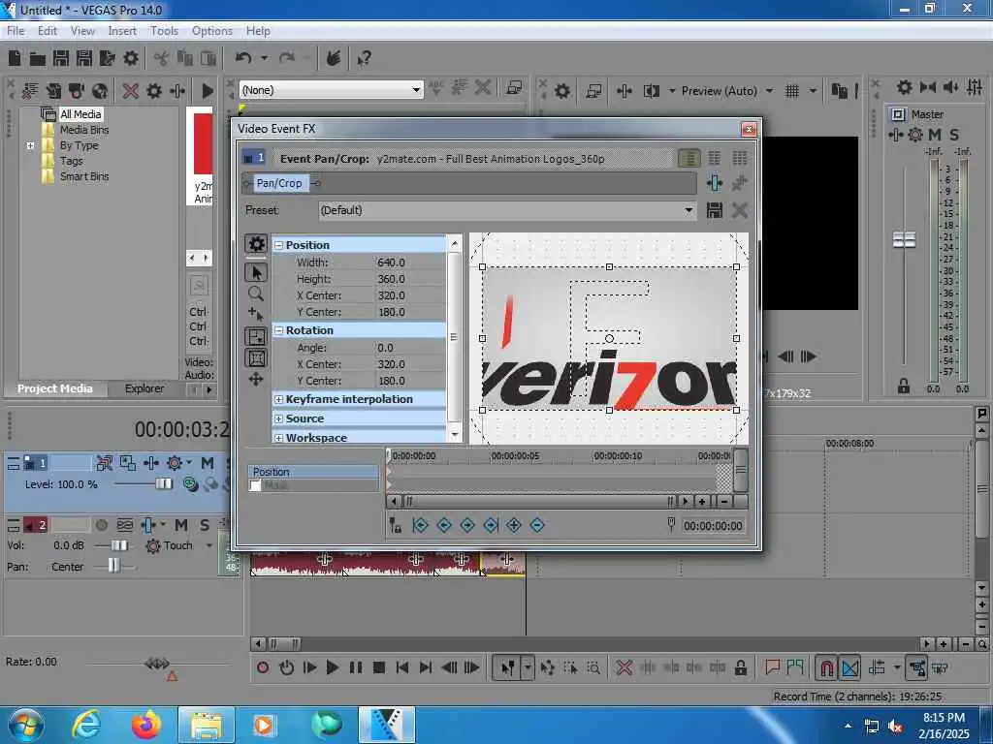Click the Width value 640.0 field

click(x=410, y=263)
